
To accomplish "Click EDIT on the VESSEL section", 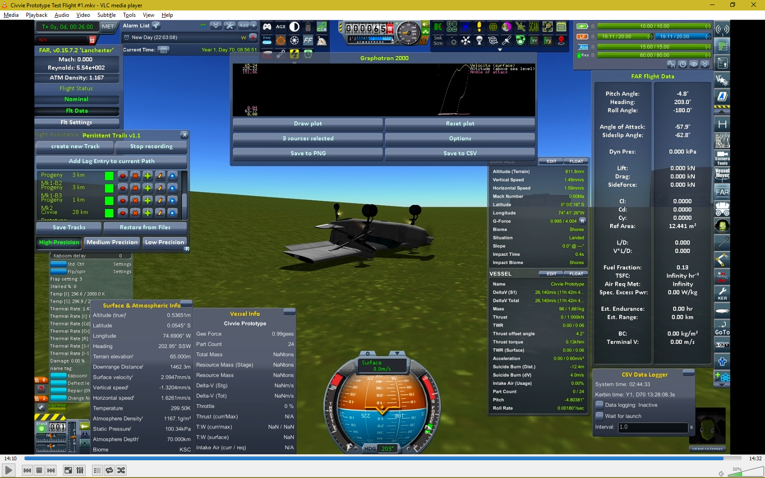I will tap(551, 274).
